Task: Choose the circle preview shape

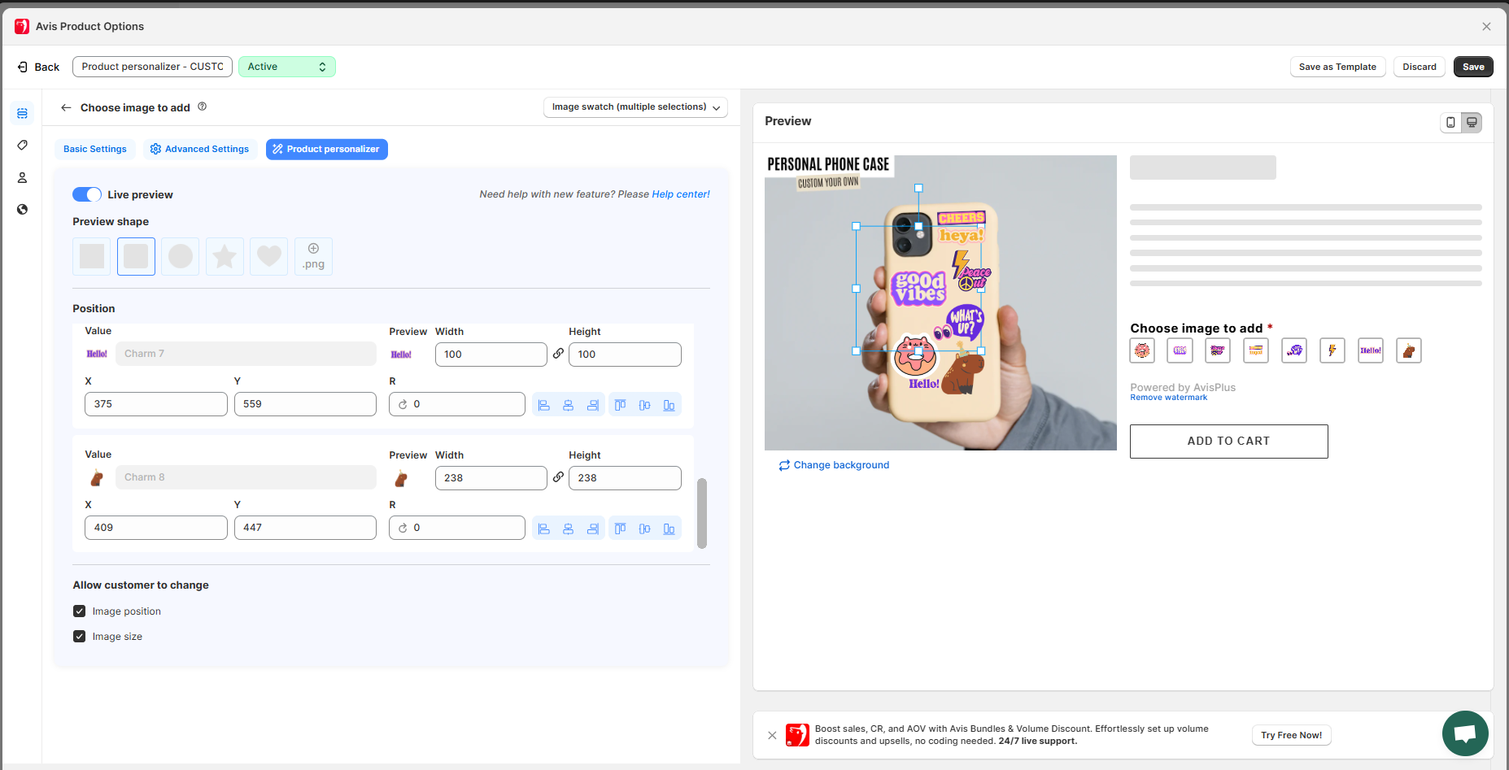Action: tap(181, 257)
